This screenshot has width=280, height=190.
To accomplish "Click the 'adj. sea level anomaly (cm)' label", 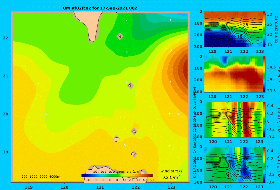I will tap(117, 172).
